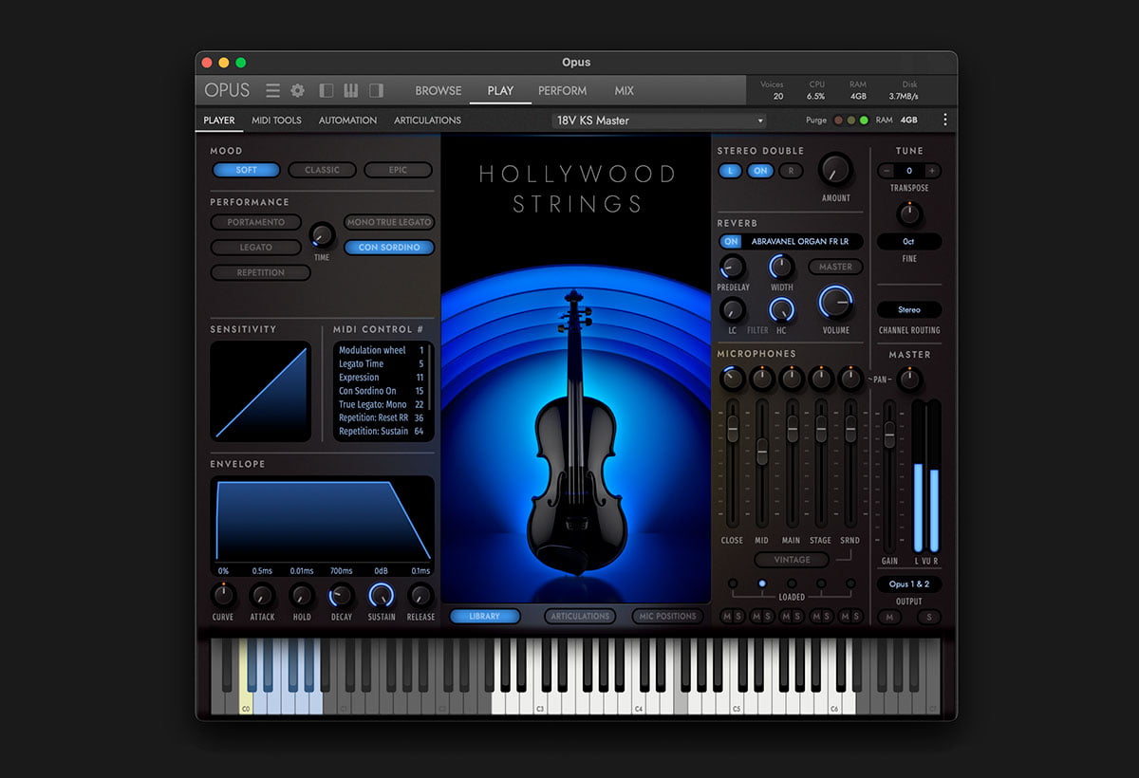Screen dimensions: 1139x778
Task: Click the envelope Attack knob
Action: coord(262,596)
